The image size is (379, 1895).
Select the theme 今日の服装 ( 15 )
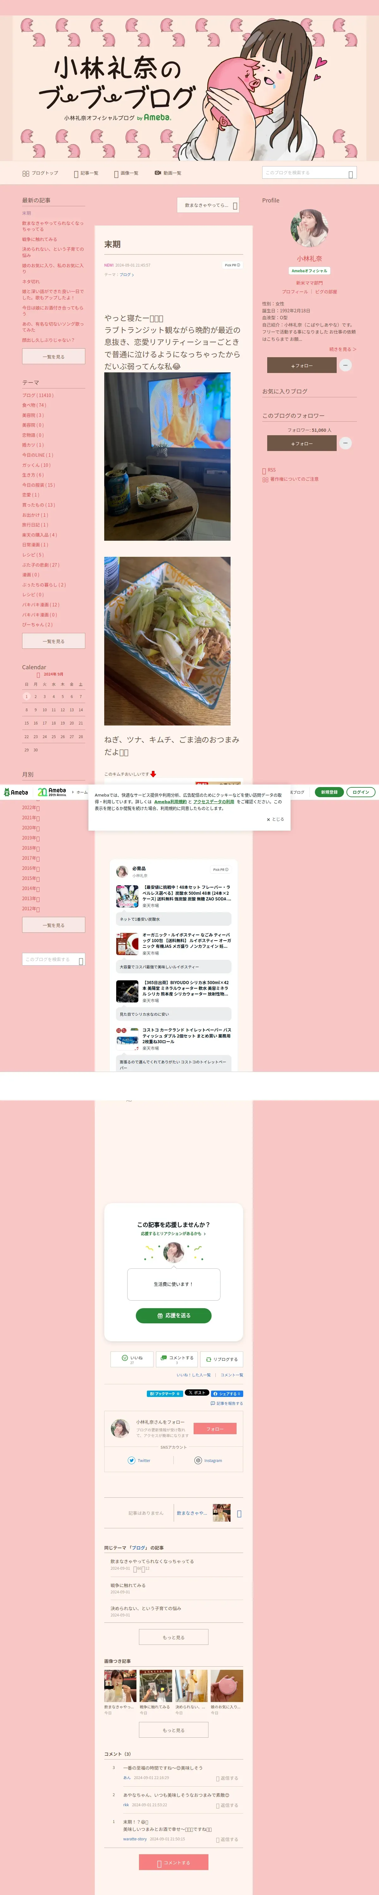click(x=38, y=485)
